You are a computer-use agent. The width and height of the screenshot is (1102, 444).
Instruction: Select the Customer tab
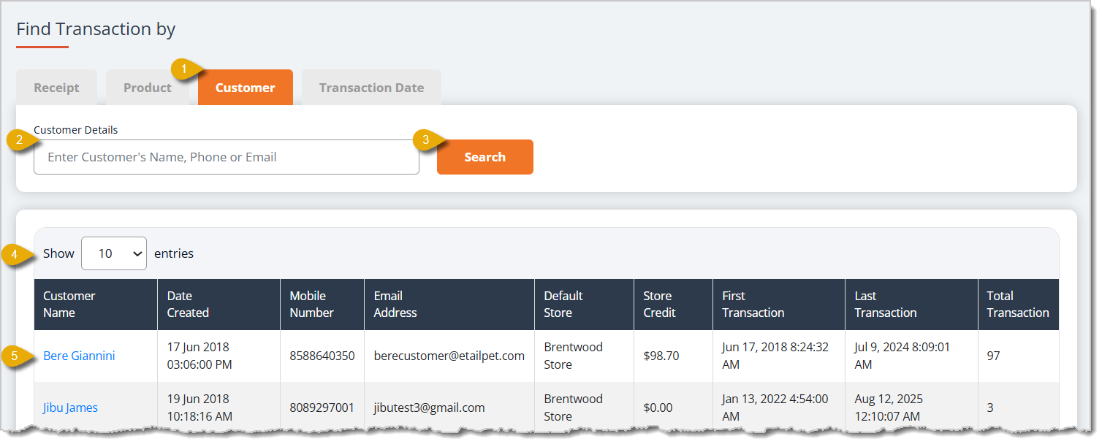[246, 88]
